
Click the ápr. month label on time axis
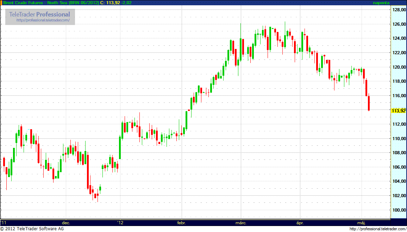click(300, 223)
